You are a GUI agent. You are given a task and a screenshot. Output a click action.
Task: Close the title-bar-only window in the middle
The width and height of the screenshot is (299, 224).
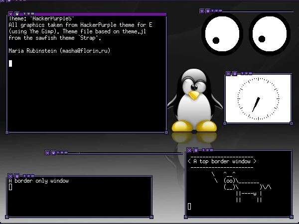click(47, 153)
